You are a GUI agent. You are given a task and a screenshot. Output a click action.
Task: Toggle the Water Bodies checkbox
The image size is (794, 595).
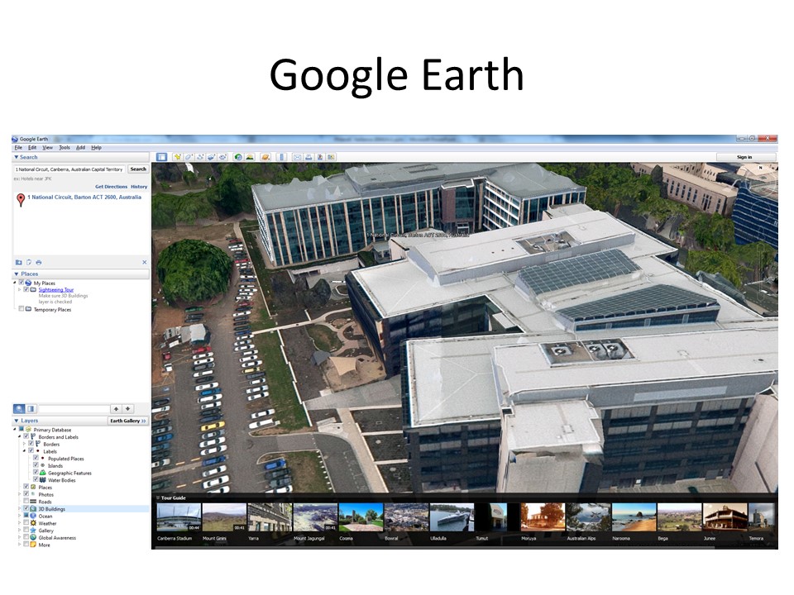click(36, 479)
